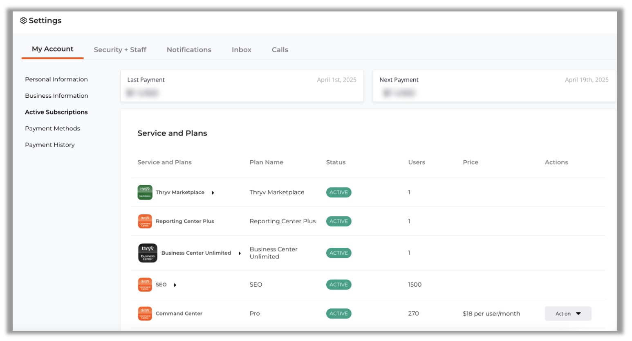632x341 pixels.
Task: Open the Calls tab
Action: [x=280, y=50]
